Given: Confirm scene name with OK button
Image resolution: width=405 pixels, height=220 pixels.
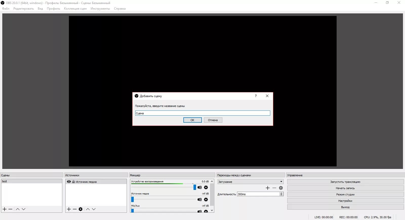Looking at the screenshot, I should (192, 120).
